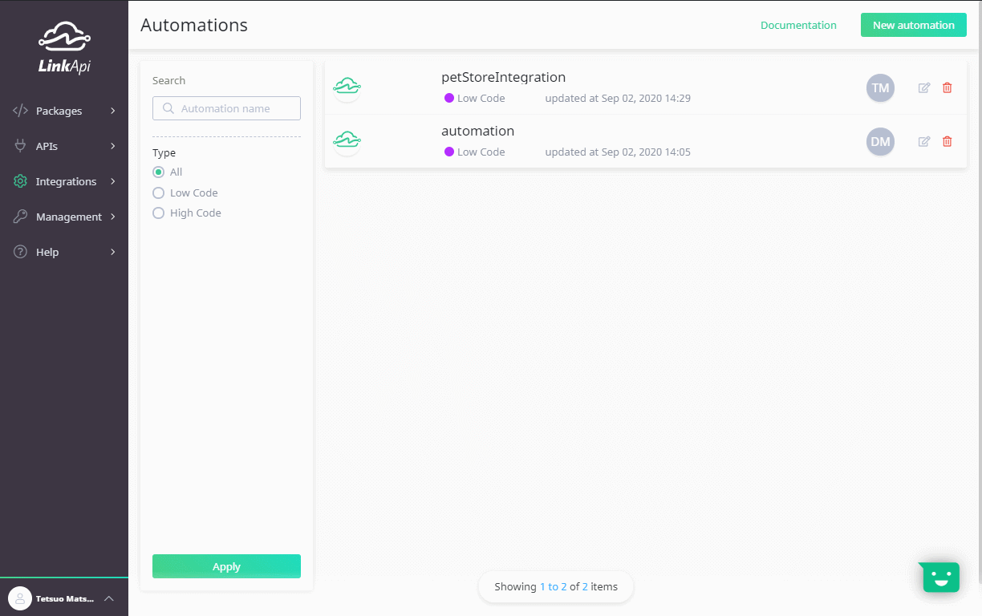
Task: Expand the APIs submenu chevron
Action: pyautogui.click(x=113, y=146)
